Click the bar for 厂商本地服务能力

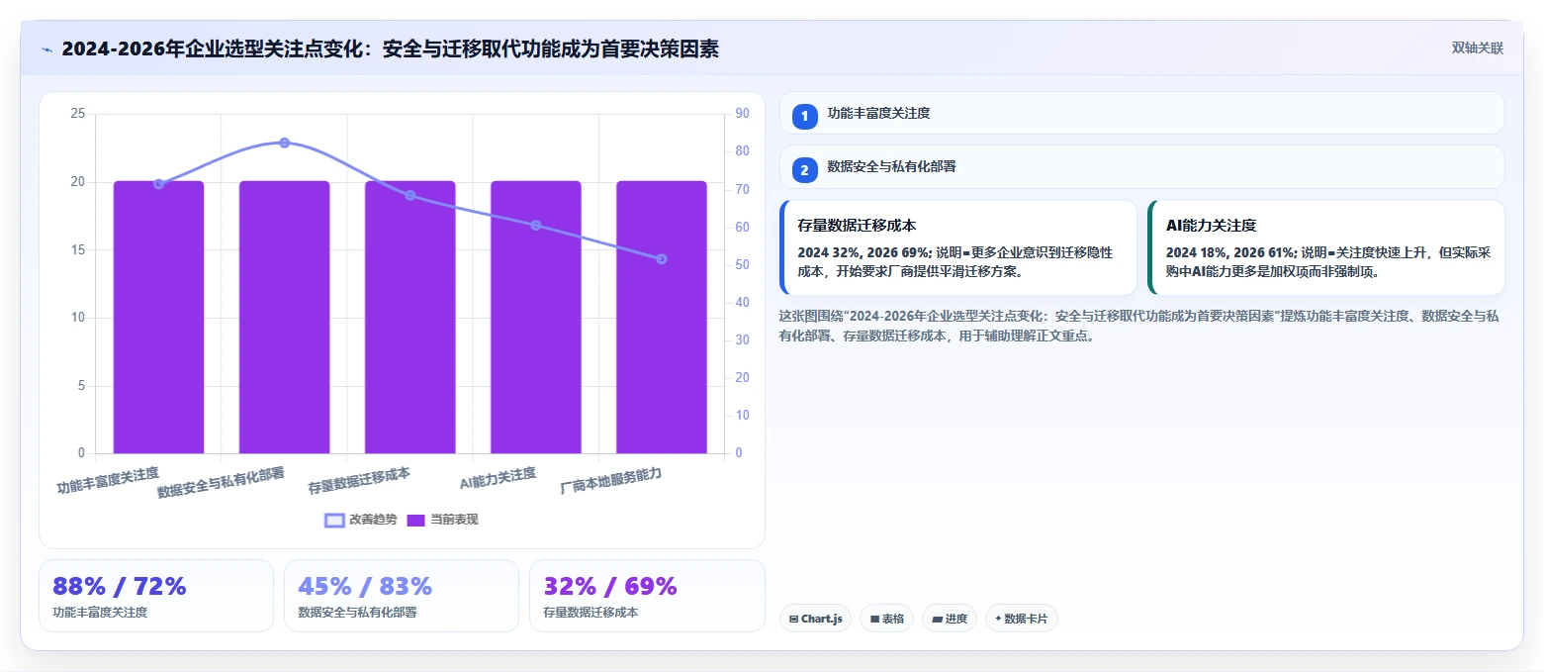[x=662, y=317]
